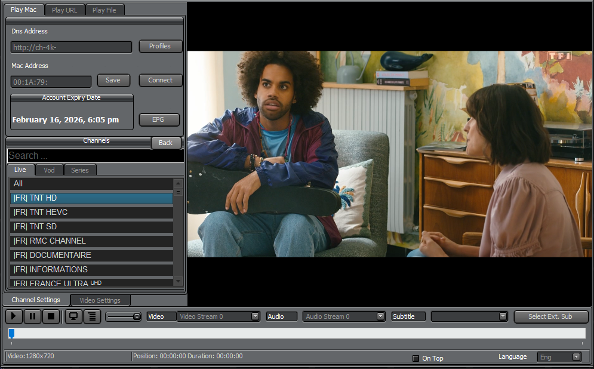
Task: Open the Channel Settings tab
Action: coord(36,300)
